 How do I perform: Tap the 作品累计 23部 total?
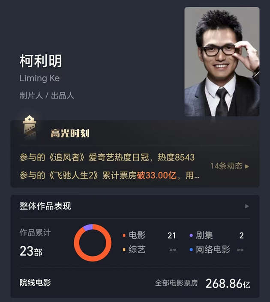[35, 243]
